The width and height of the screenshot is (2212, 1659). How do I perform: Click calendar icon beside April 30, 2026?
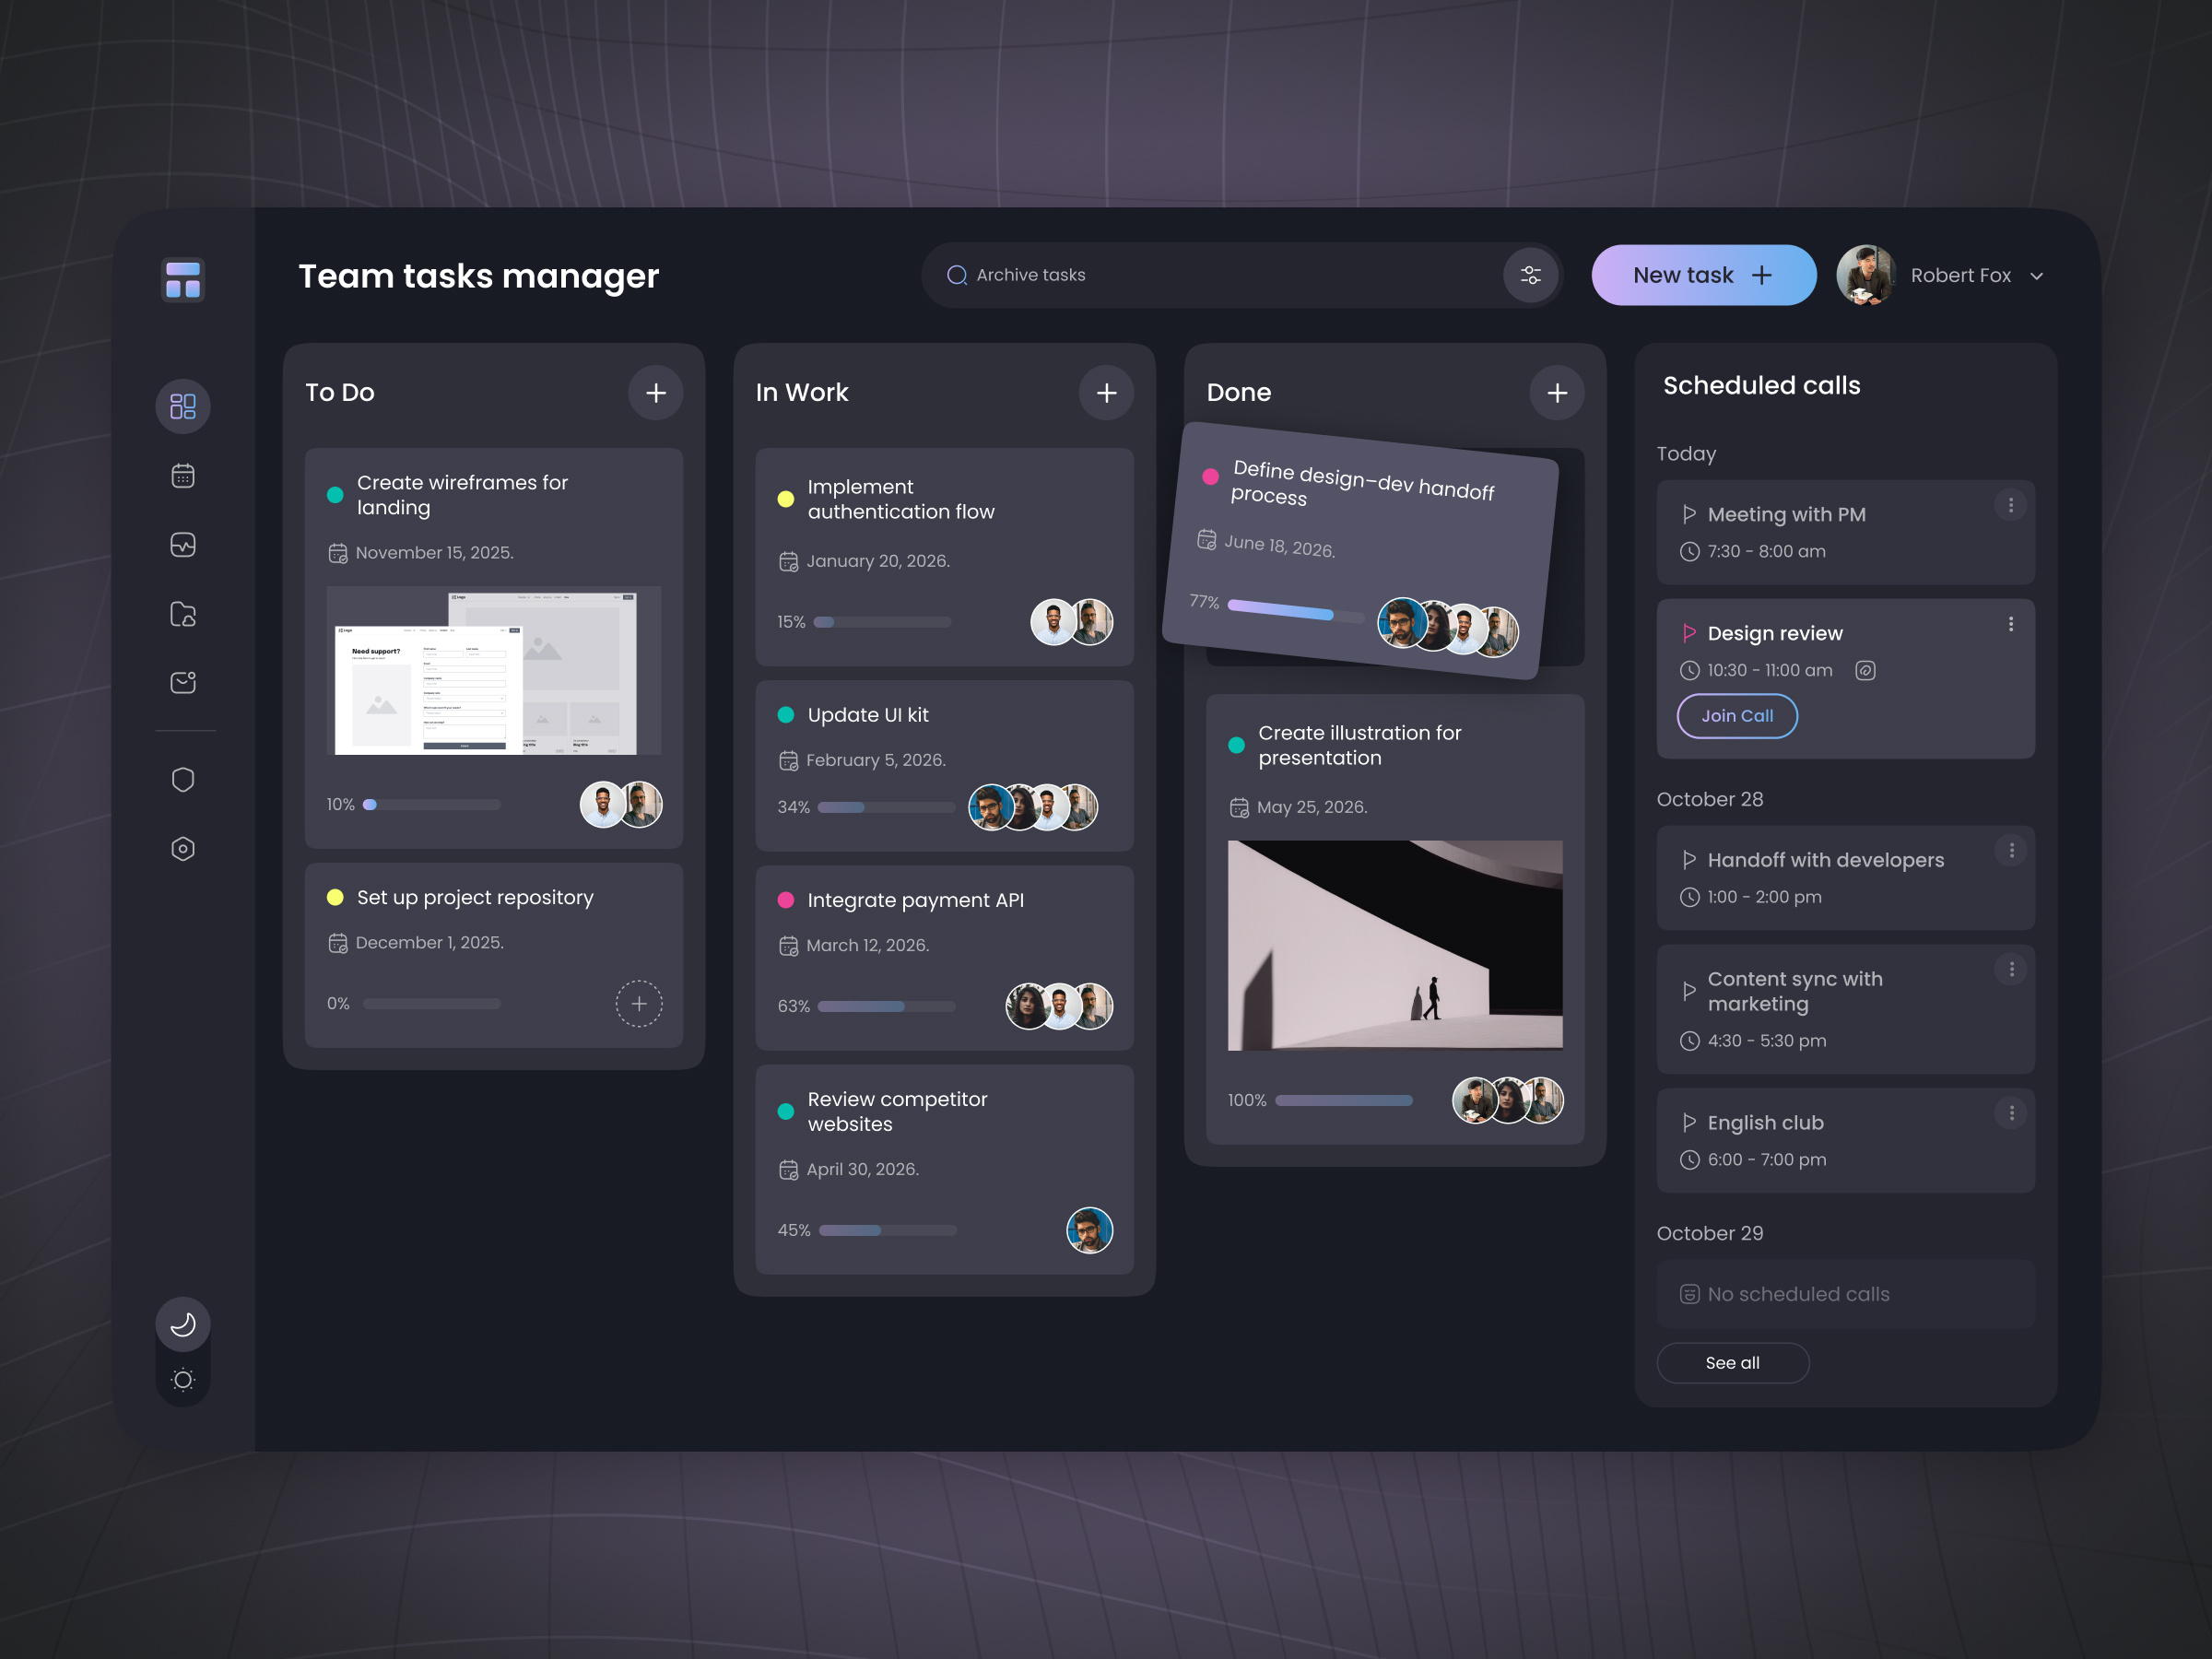point(789,1170)
